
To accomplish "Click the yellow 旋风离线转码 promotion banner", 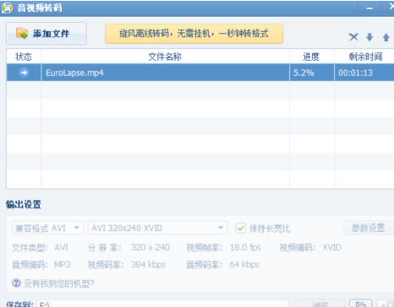I will (194, 34).
